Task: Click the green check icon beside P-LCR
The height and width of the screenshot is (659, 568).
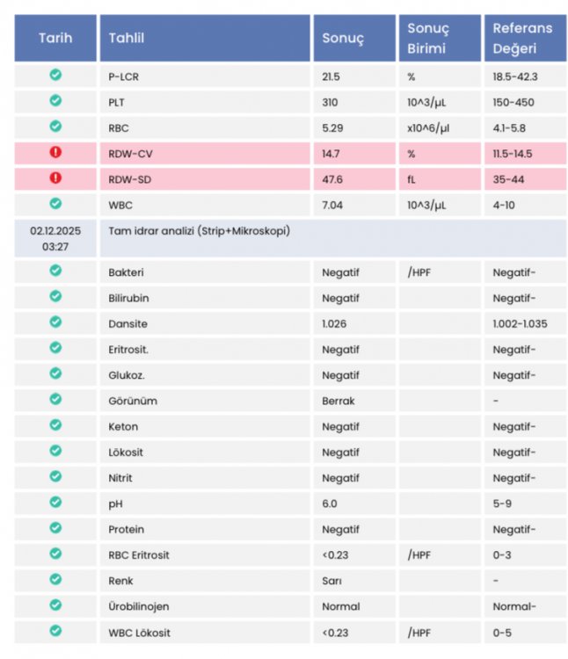Action: (55, 75)
